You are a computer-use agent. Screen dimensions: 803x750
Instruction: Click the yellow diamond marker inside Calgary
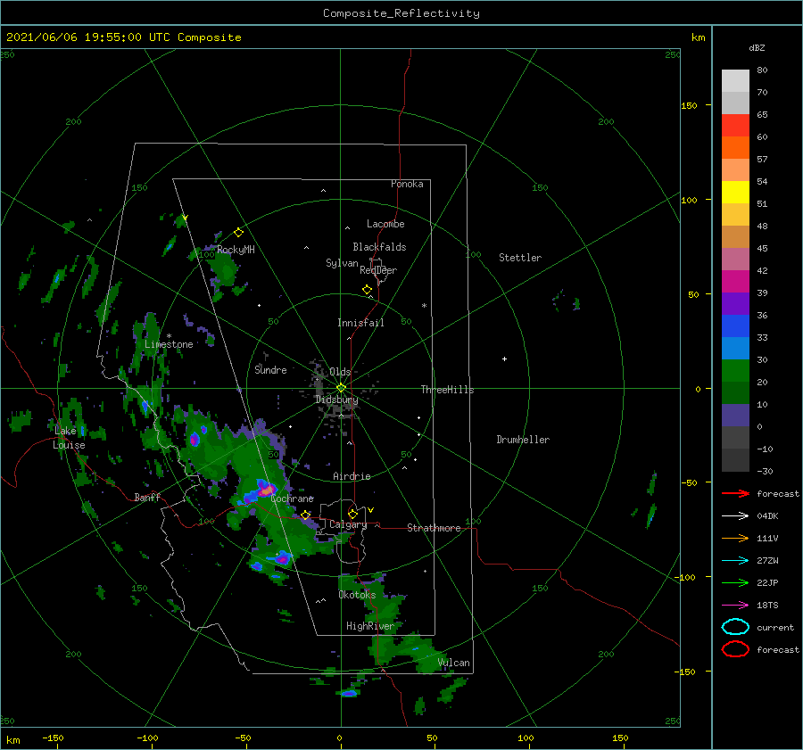[x=352, y=514]
